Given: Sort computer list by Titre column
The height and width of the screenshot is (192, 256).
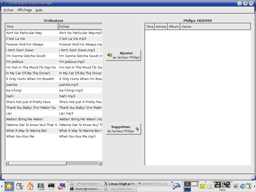Looking at the screenshot, I should (x=31, y=26).
